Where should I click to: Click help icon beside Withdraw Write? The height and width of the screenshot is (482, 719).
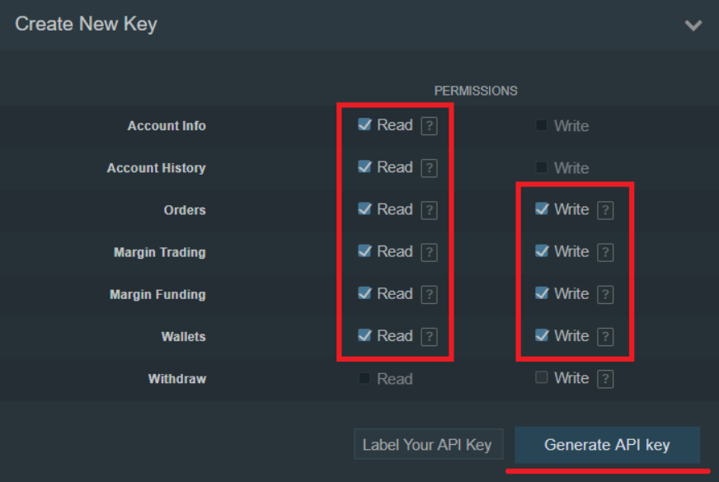pyautogui.click(x=605, y=379)
